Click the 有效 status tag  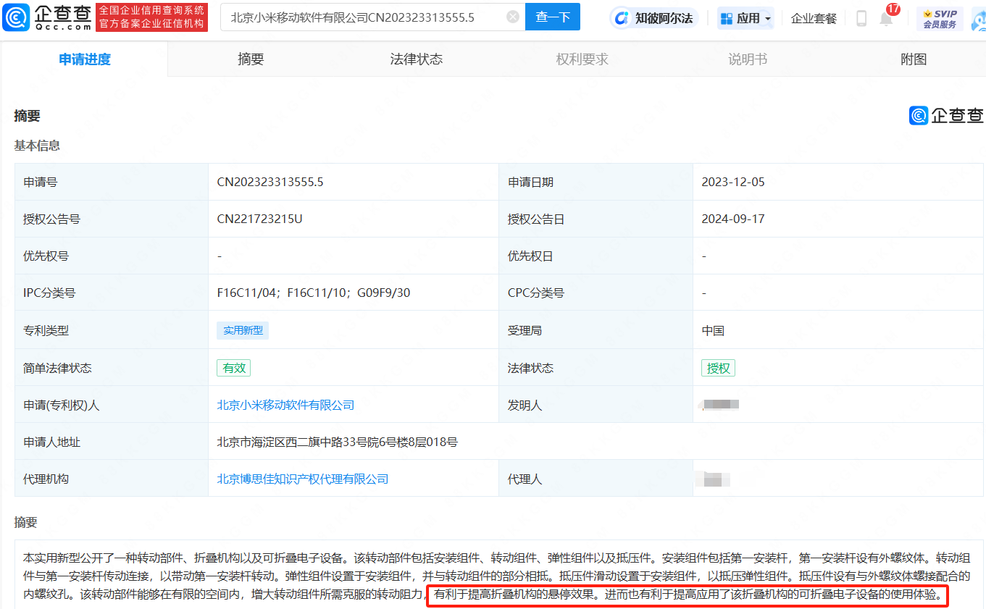click(234, 369)
